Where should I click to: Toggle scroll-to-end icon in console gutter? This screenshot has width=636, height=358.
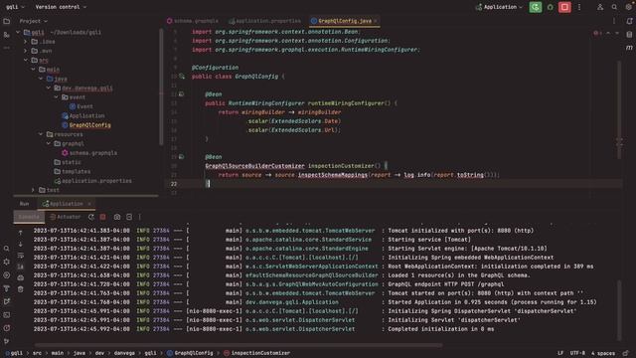click(20, 267)
